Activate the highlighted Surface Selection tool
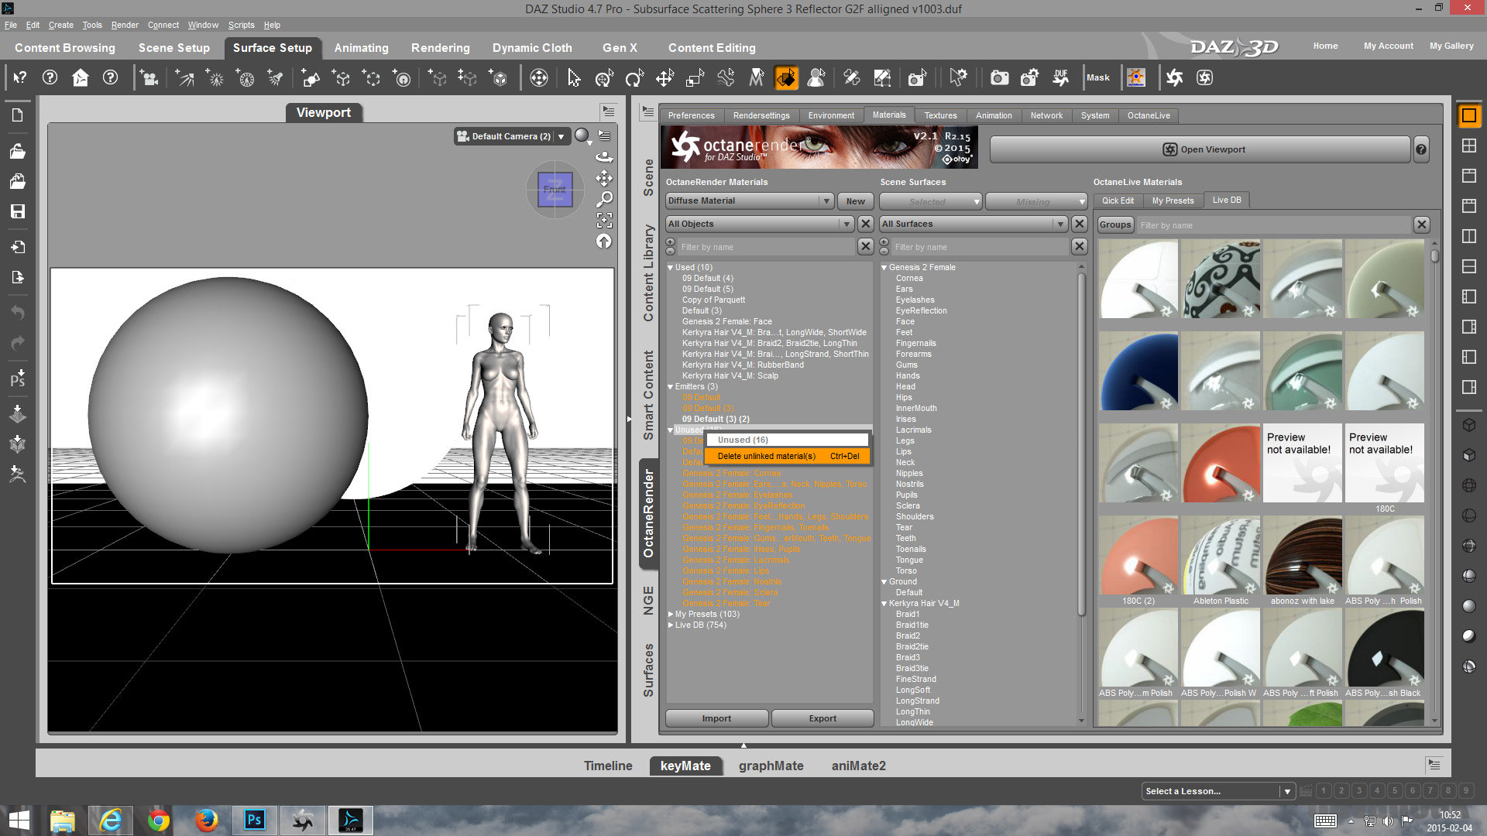 (786, 77)
